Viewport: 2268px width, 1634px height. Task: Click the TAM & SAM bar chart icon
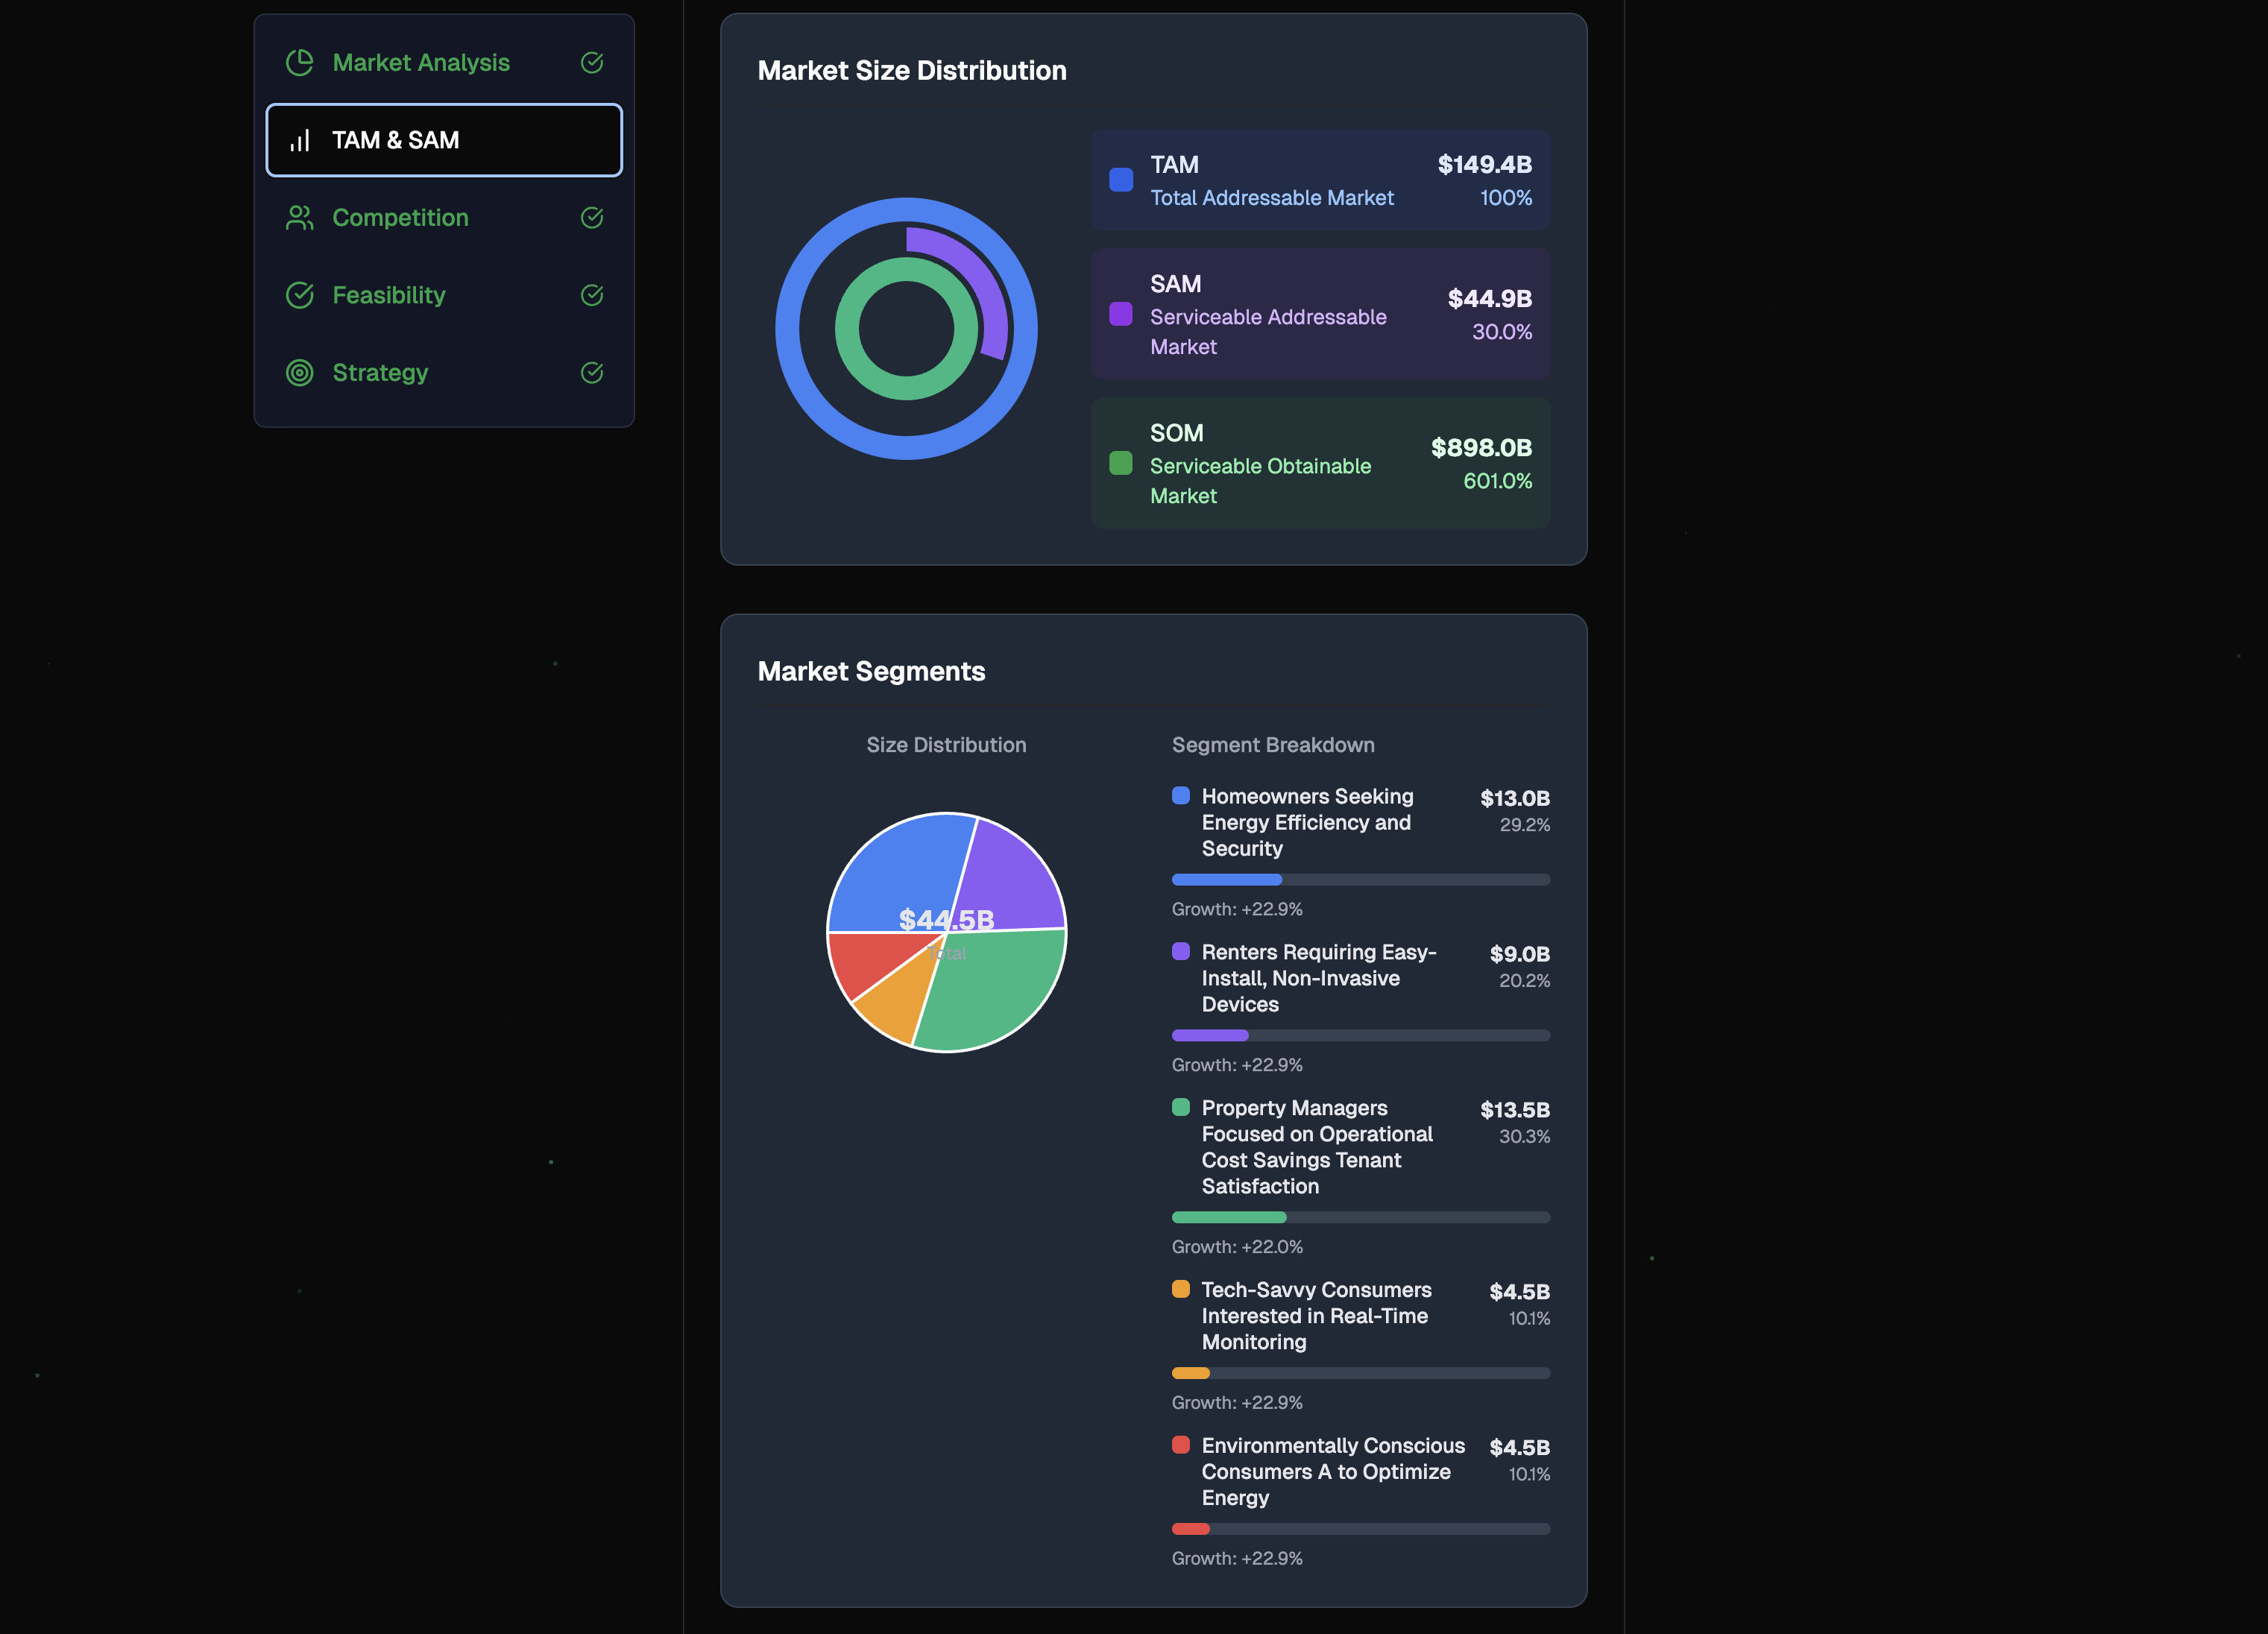click(x=299, y=140)
